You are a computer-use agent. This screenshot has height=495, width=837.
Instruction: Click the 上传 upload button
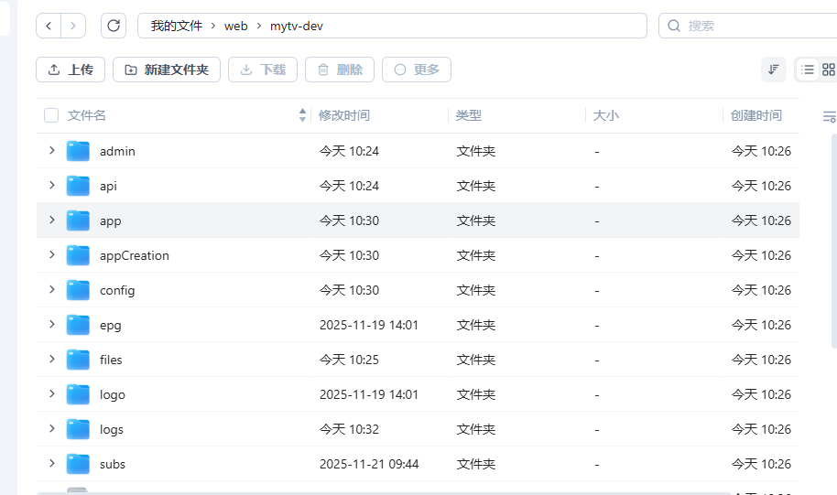click(x=71, y=70)
